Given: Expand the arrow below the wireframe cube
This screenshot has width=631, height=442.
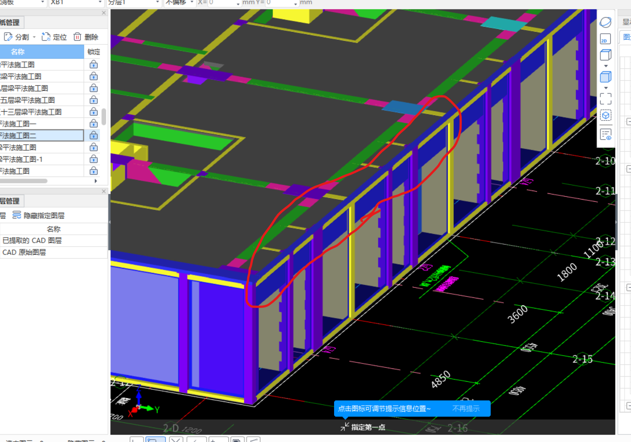Looking at the screenshot, I should click(x=606, y=66).
